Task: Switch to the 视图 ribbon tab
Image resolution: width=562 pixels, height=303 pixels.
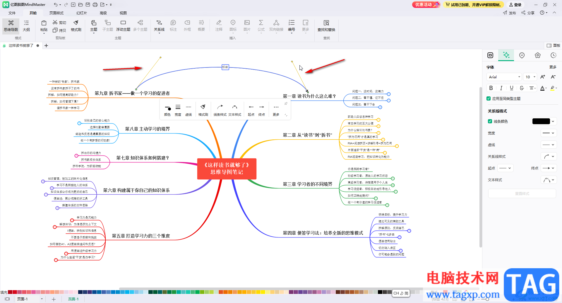Action: 123,13
